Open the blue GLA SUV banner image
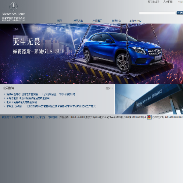 tap(91, 54)
